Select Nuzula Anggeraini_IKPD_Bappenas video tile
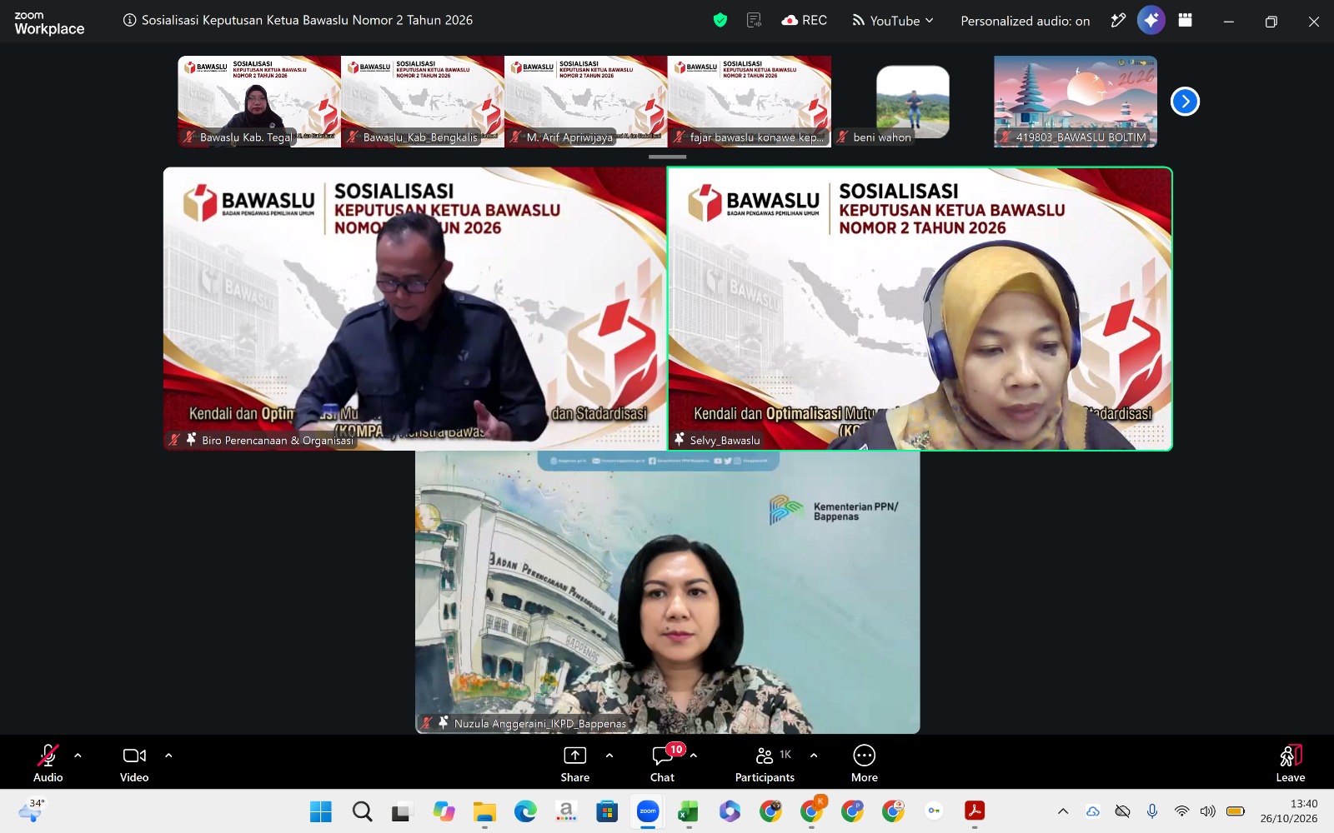The image size is (1334, 833). pos(668,592)
